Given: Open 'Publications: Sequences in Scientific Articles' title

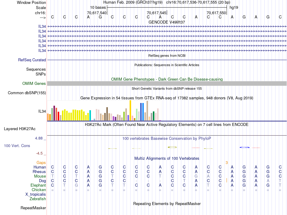Looking at the screenshot, I should pyautogui.click(x=167, y=65).
